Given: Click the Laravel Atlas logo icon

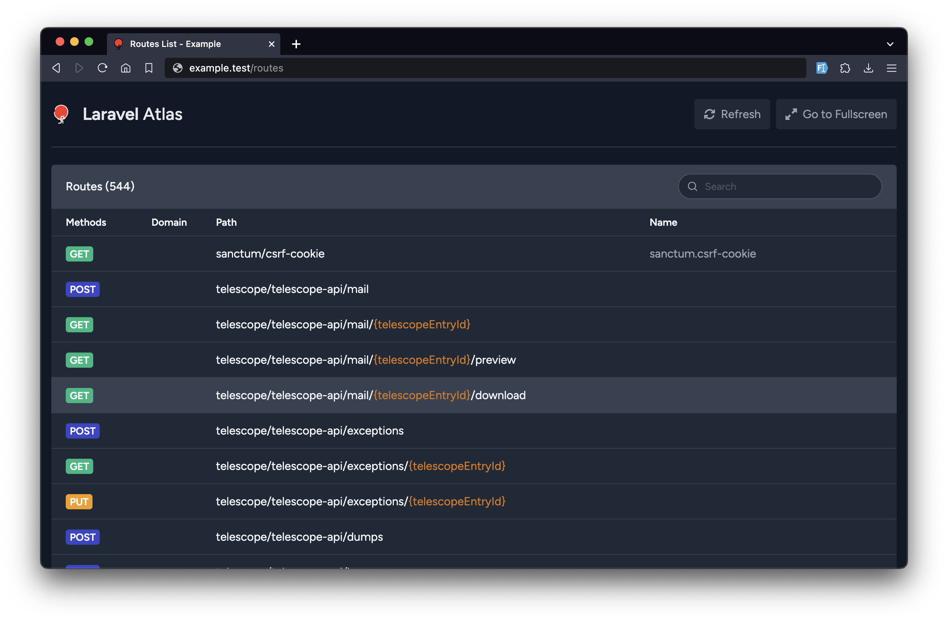Looking at the screenshot, I should pos(61,113).
